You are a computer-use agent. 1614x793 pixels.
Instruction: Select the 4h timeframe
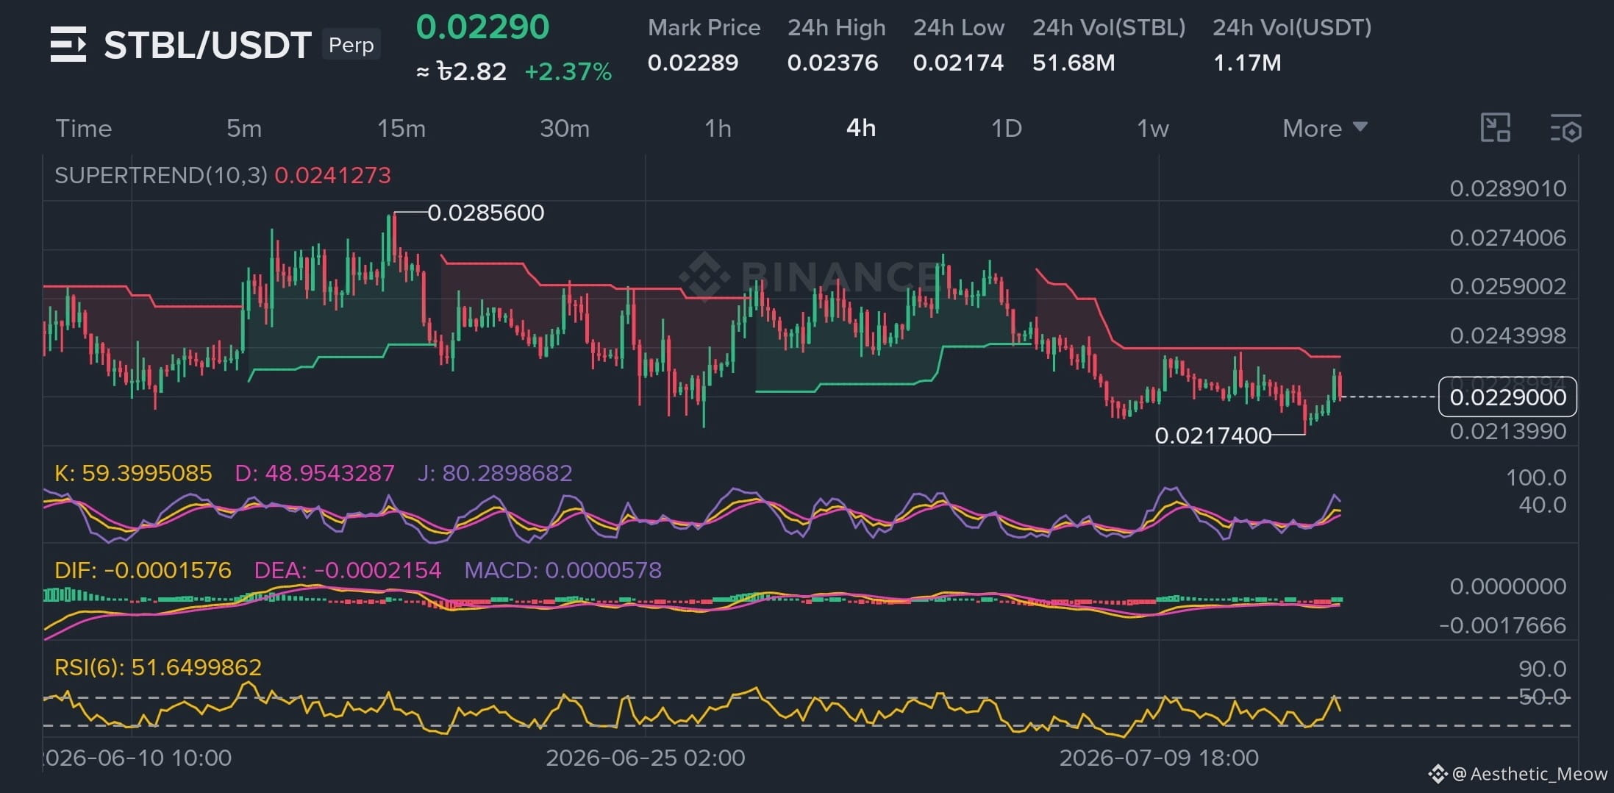point(861,128)
